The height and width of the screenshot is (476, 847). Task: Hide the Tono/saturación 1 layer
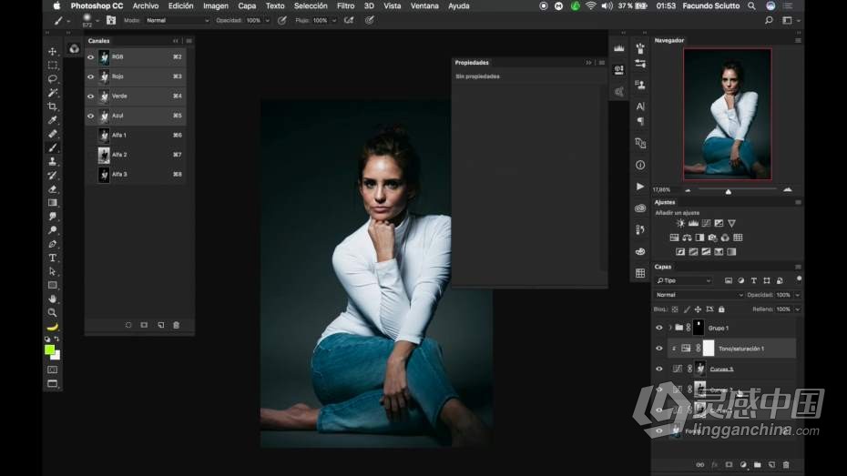[659, 349]
